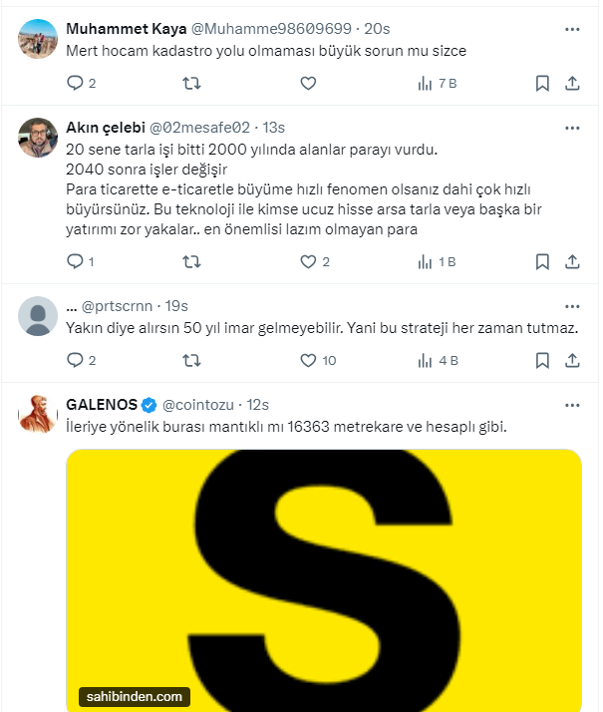Share Muhammet Kaya's tweet
Screen dimensions: 603x712
(573, 84)
